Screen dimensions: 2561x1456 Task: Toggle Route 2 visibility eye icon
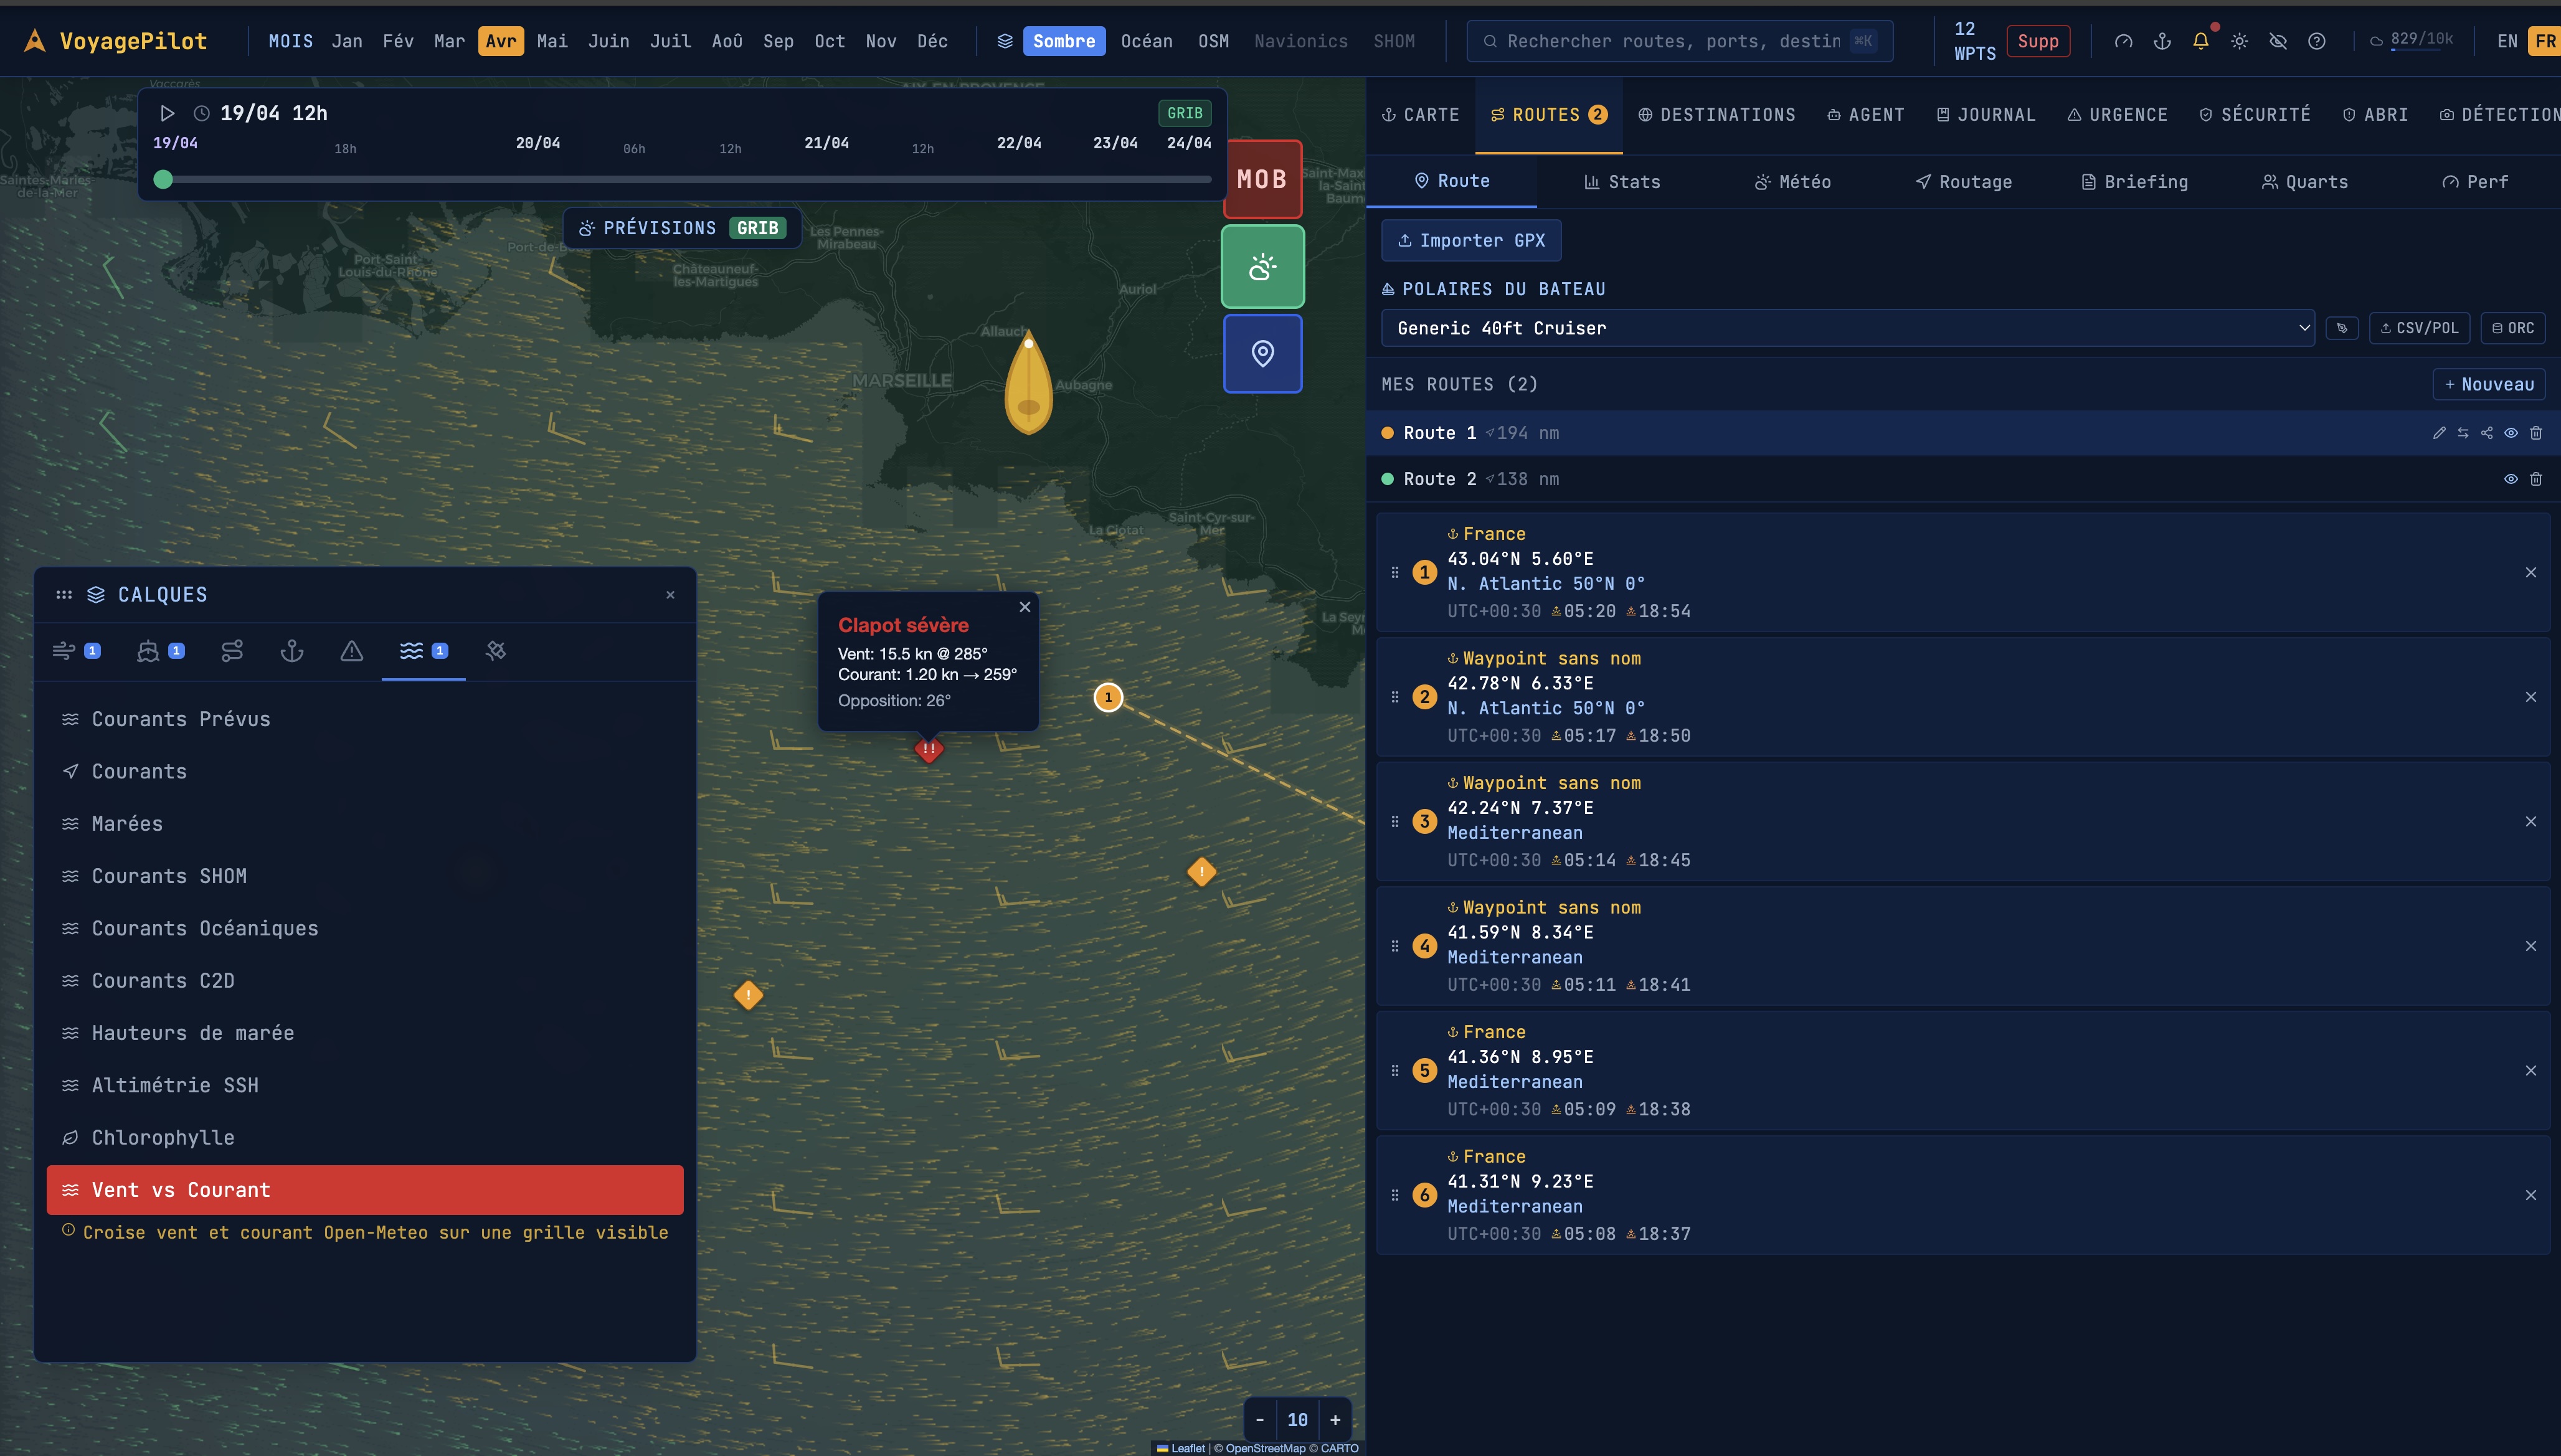coord(2511,479)
